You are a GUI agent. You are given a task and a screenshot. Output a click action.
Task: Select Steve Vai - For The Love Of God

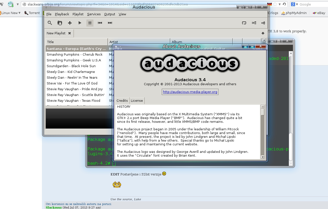click(72, 83)
